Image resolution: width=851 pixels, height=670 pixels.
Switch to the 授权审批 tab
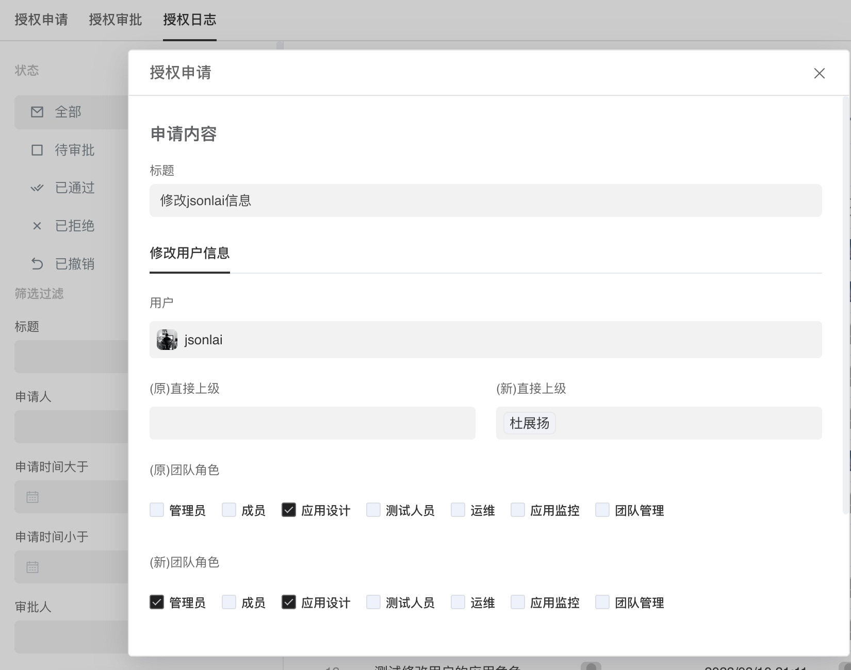click(x=116, y=20)
